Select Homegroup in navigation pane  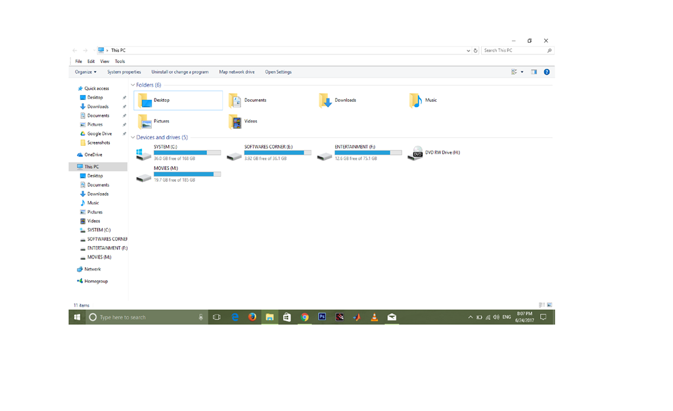coord(96,281)
